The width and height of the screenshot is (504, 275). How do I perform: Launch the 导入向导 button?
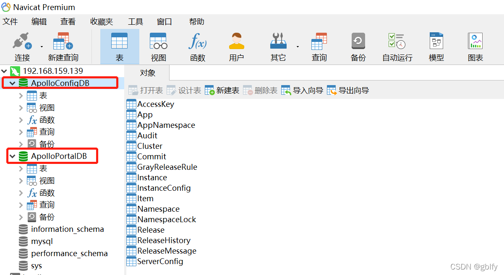point(302,91)
